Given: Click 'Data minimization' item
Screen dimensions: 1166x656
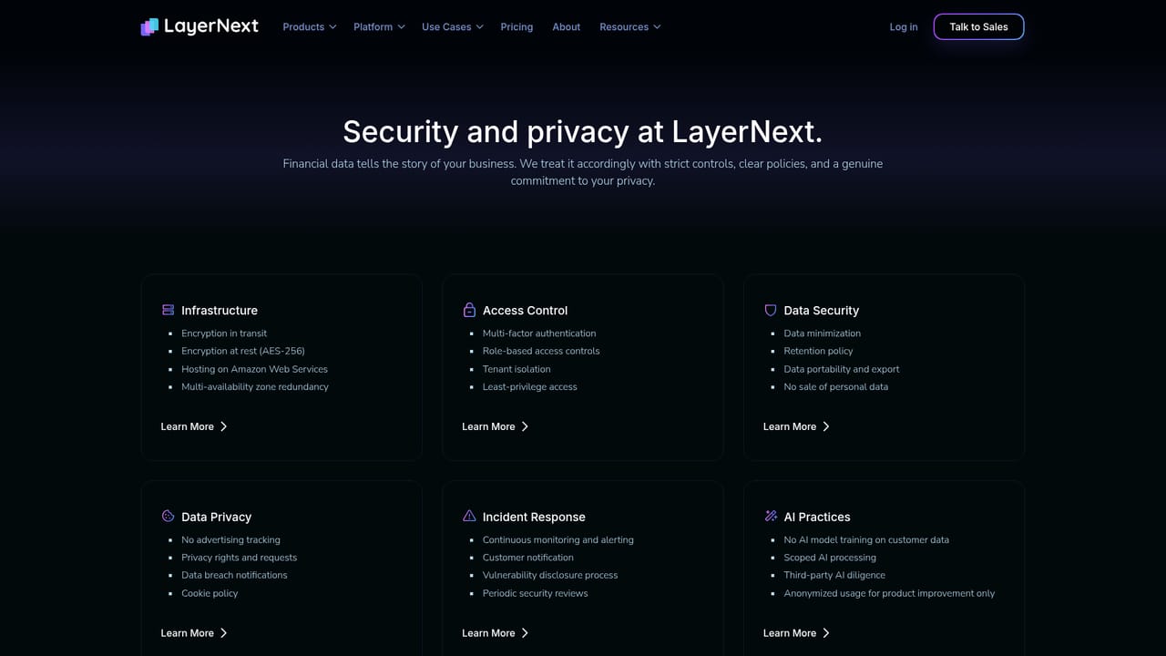Looking at the screenshot, I should coord(823,333).
